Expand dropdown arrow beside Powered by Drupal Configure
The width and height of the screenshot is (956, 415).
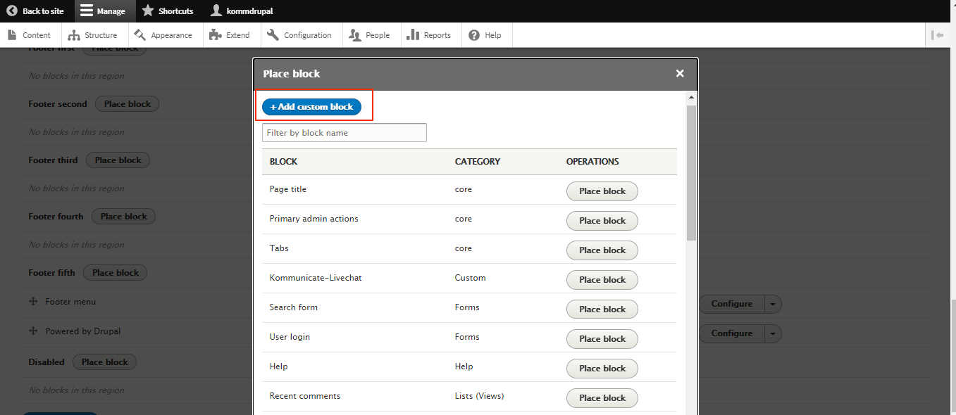tap(773, 333)
